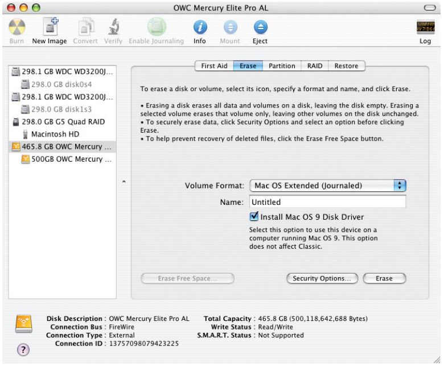Select the 298.0 GB disk1s3 volume
The image size is (444, 367).
[62, 109]
